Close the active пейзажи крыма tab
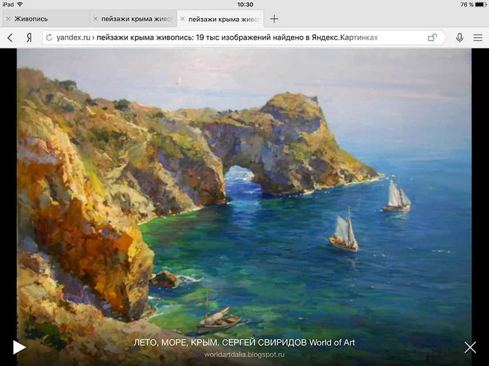The height and width of the screenshot is (366, 489). coord(182,19)
